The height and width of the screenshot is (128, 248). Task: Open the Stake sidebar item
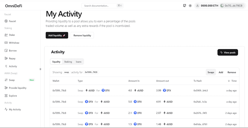pos(10,35)
